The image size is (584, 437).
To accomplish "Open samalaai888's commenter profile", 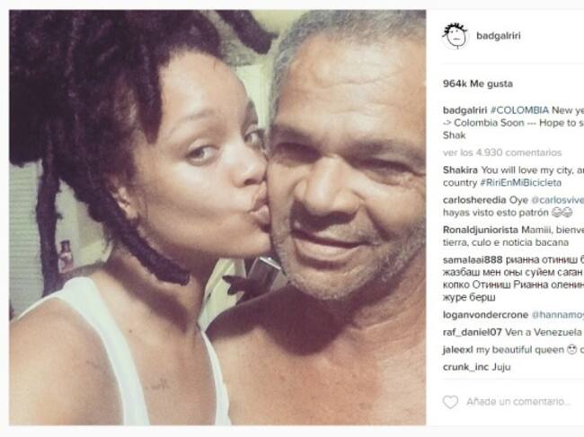I will point(473,259).
